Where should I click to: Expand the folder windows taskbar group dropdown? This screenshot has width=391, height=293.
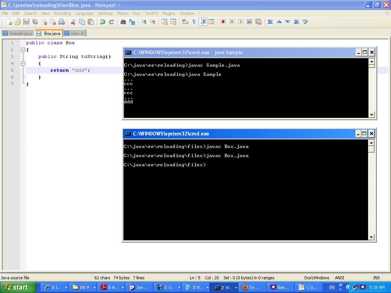pos(94,287)
